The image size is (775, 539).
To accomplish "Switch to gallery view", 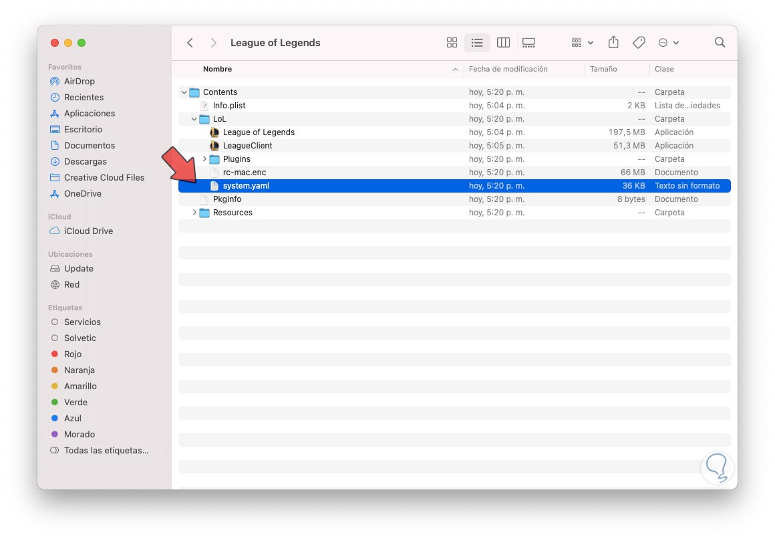I will (x=528, y=43).
